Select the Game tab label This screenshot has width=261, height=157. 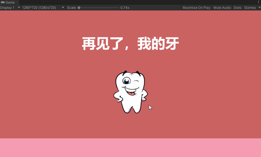tap(10, 2)
